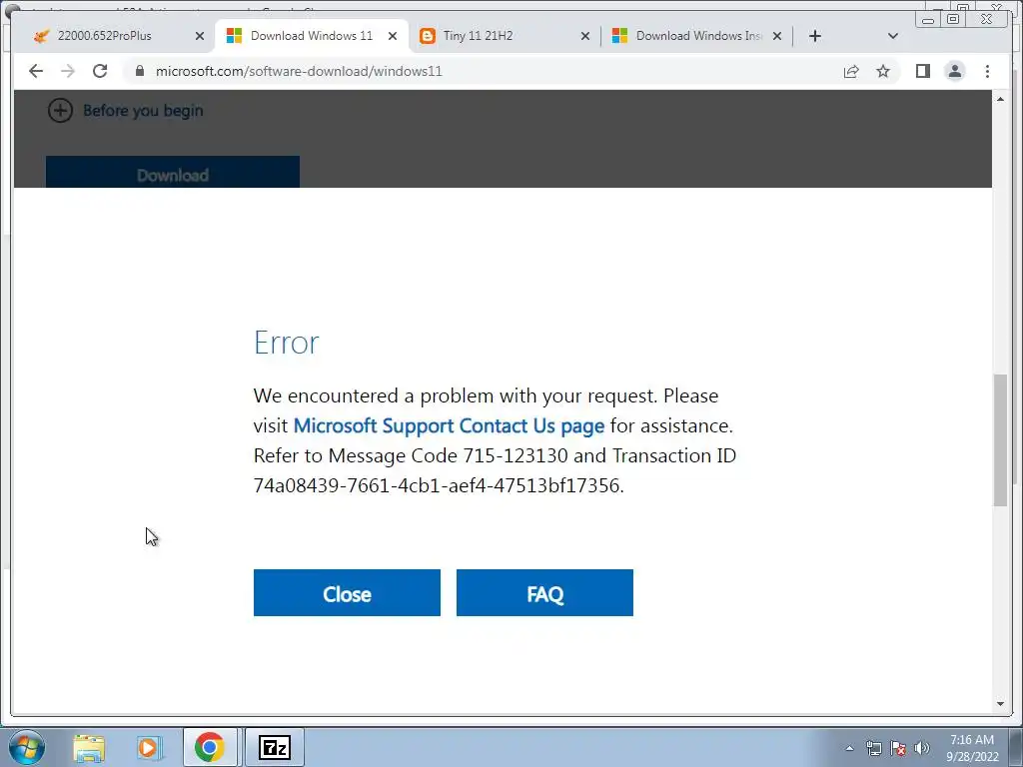Click the Transaction ID 74a08439 text
Image resolution: width=1023 pixels, height=767 pixels.
click(439, 486)
